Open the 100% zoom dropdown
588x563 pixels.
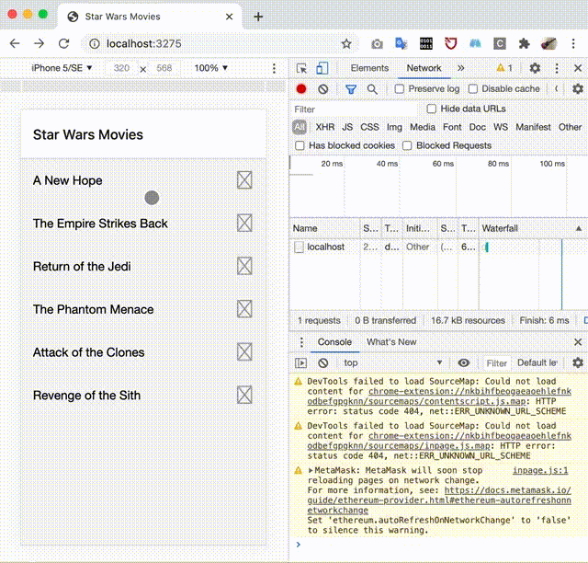[x=210, y=68]
